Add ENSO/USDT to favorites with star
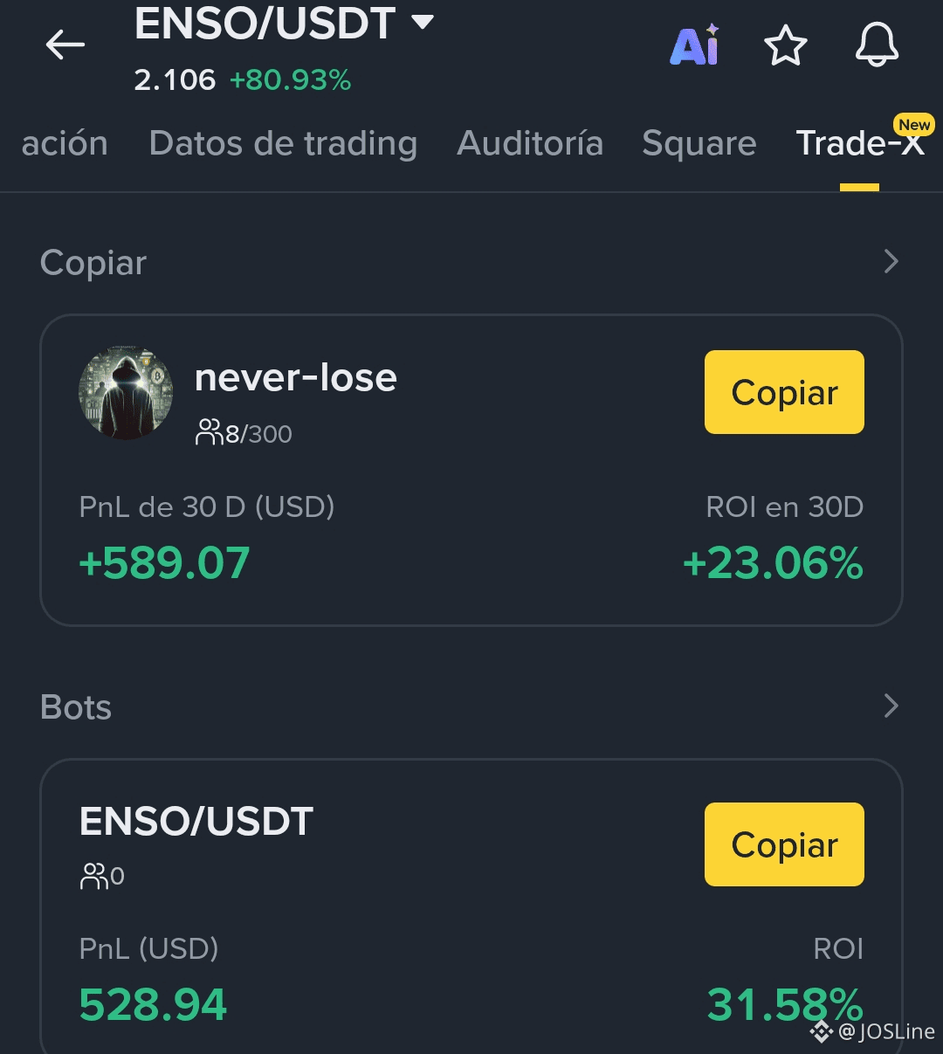 [x=786, y=45]
